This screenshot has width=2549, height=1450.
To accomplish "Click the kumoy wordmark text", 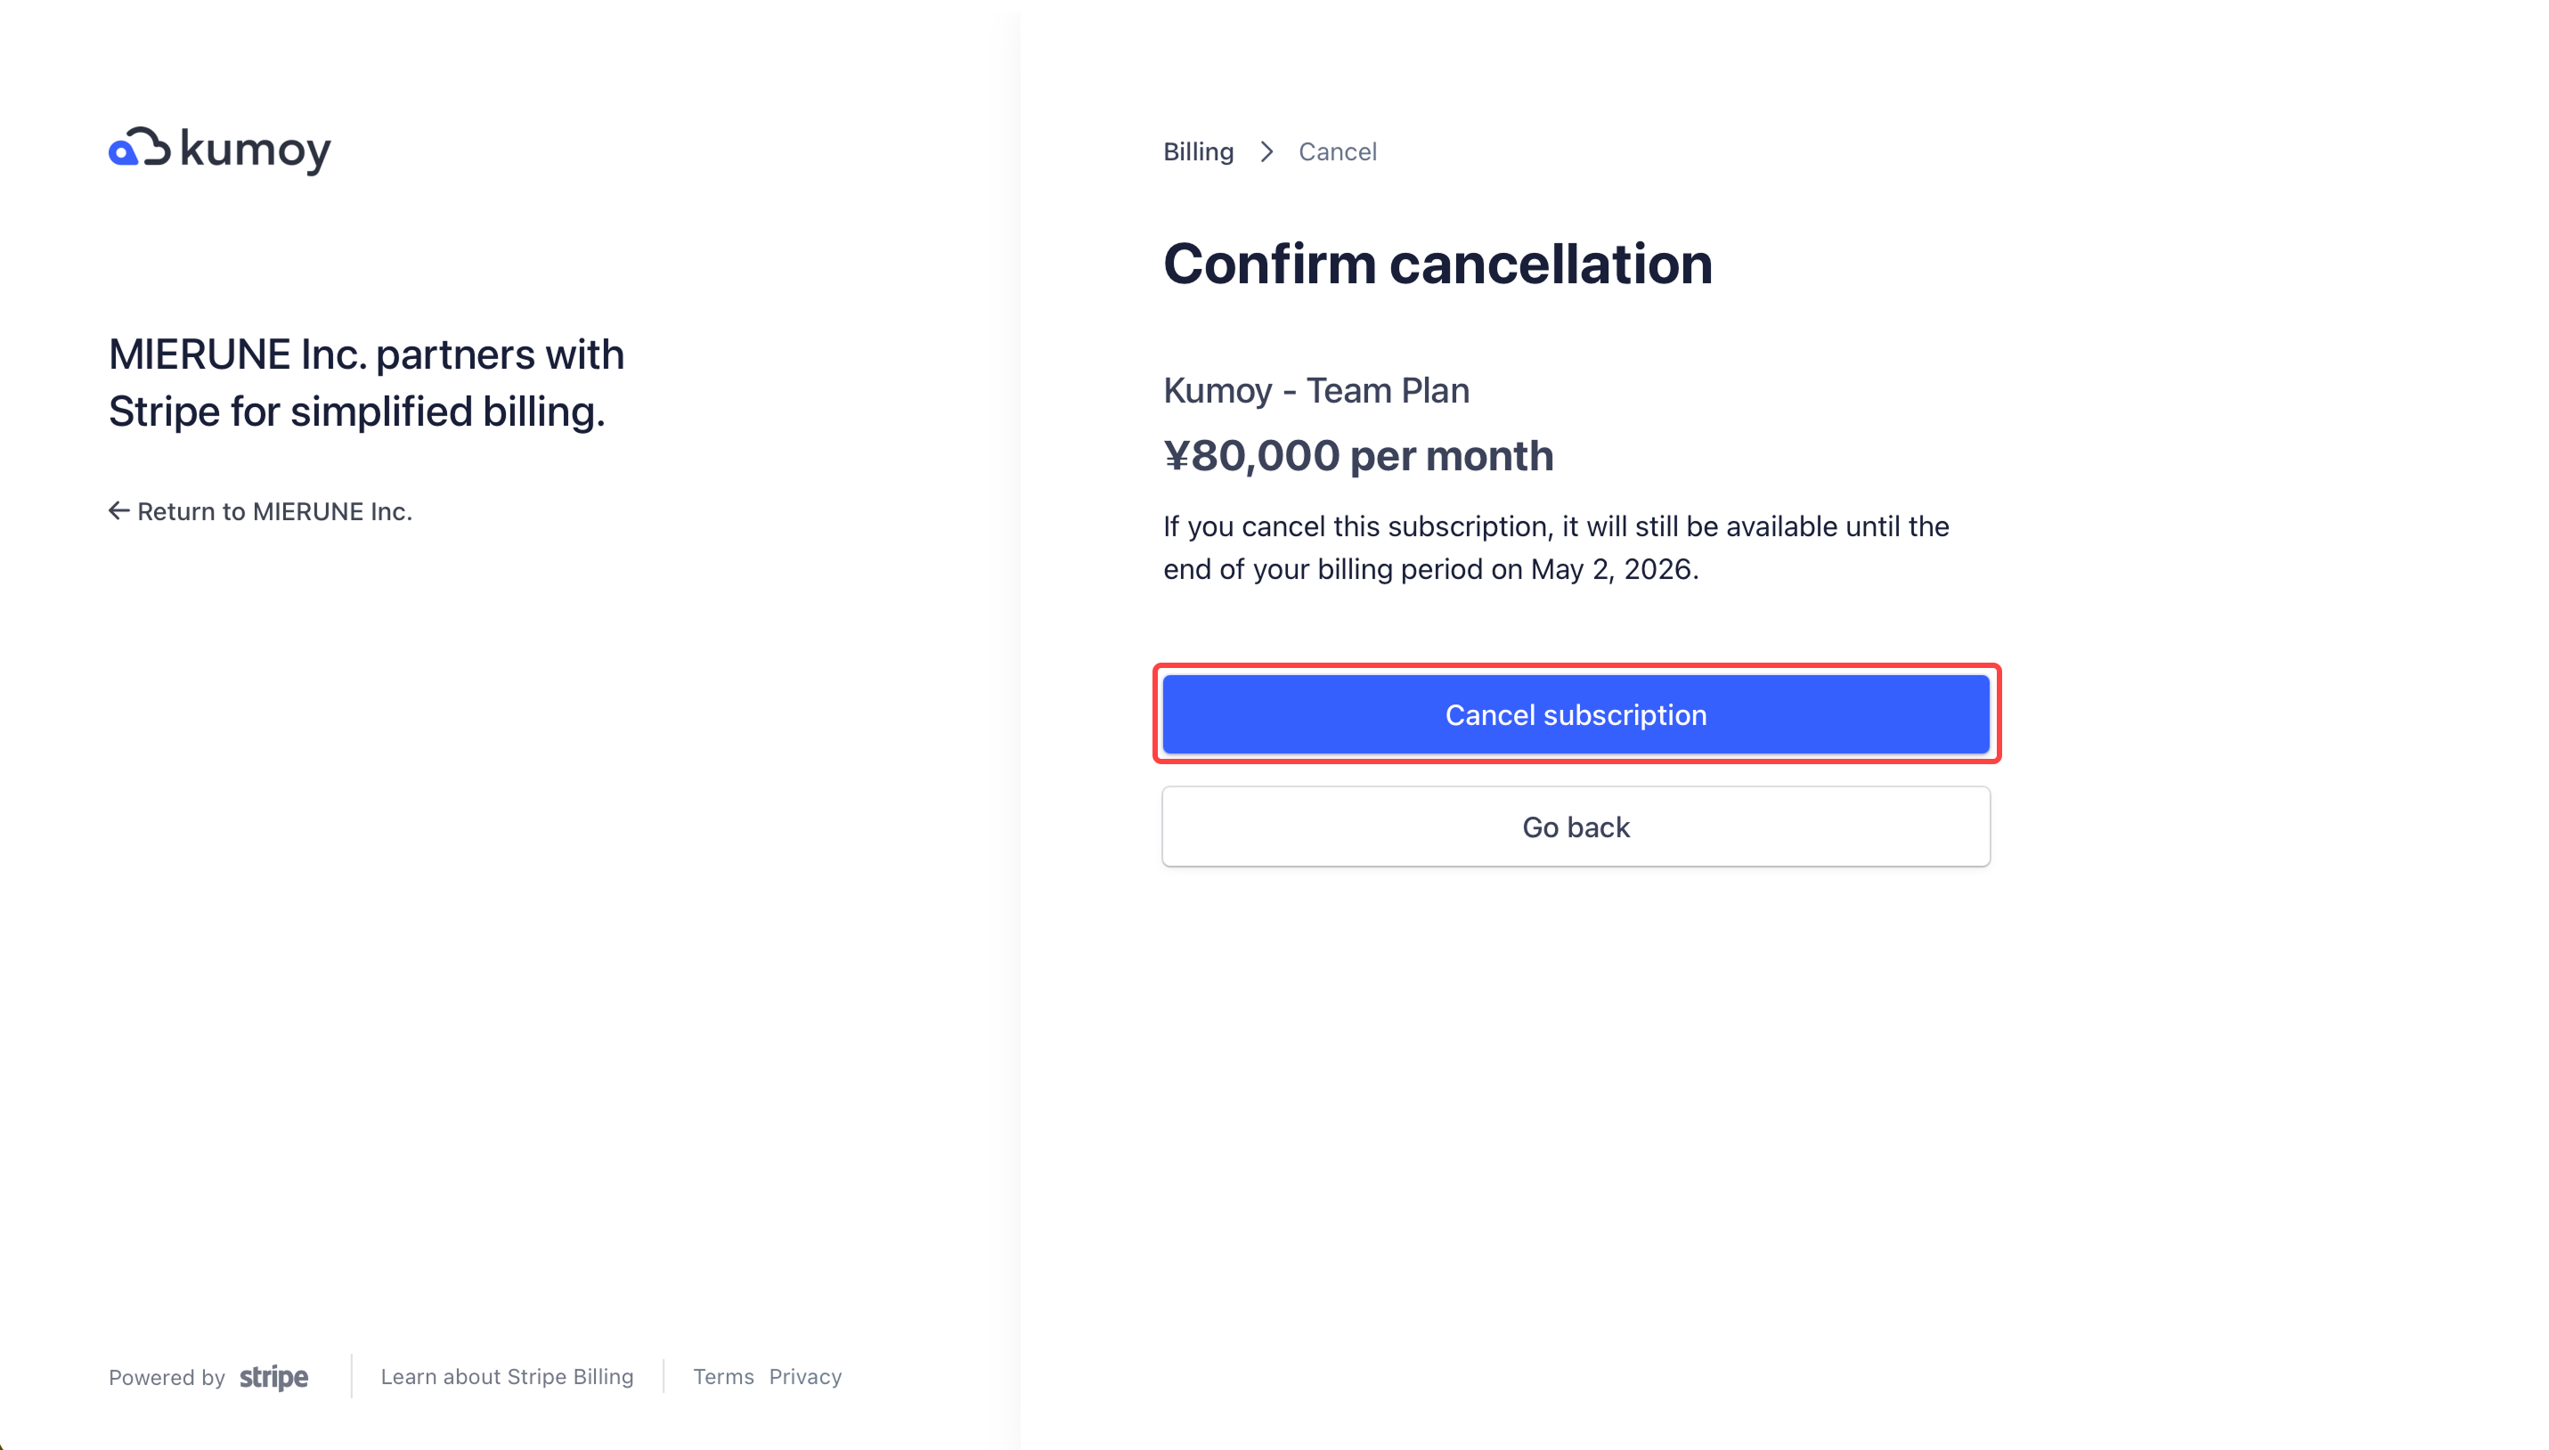I will tap(255, 150).
